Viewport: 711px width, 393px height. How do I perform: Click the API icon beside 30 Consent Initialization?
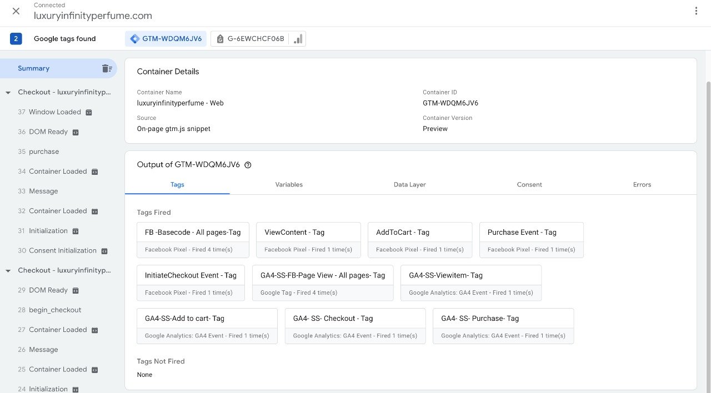tap(104, 251)
